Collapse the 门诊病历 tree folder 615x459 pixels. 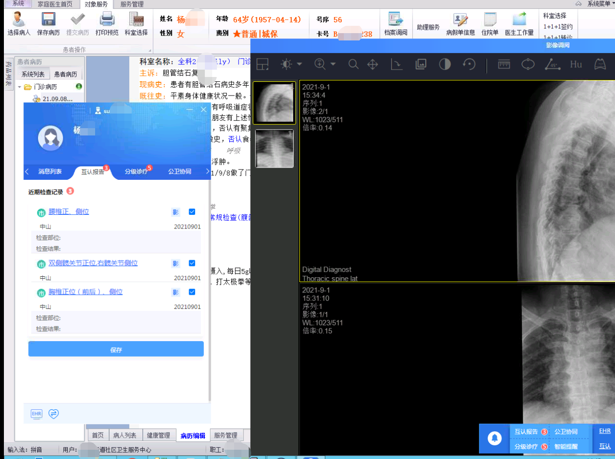point(20,87)
